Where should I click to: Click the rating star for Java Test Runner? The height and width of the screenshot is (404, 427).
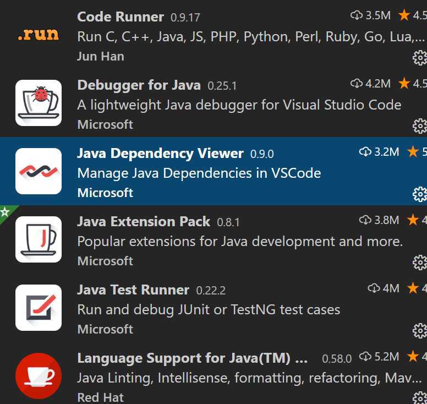click(x=413, y=288)
